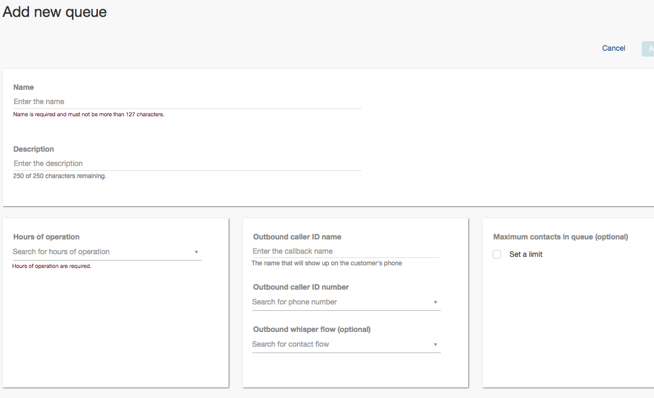Image resolution: width=654 pixels, height=398 pixels.
Task: Click the '250 of 250 characters remaining' text
Action: coord(60,176)
